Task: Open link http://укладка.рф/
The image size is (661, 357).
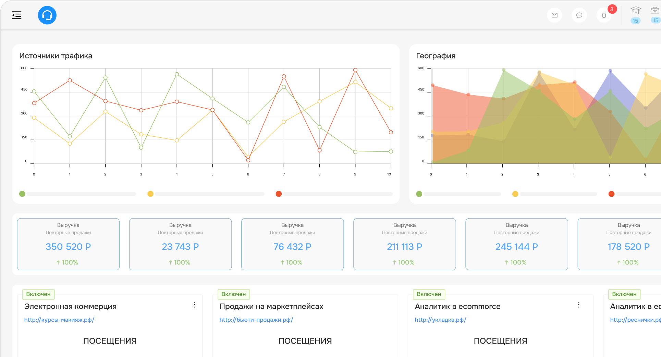Action: pyautogui.click(x=440, y=320)
